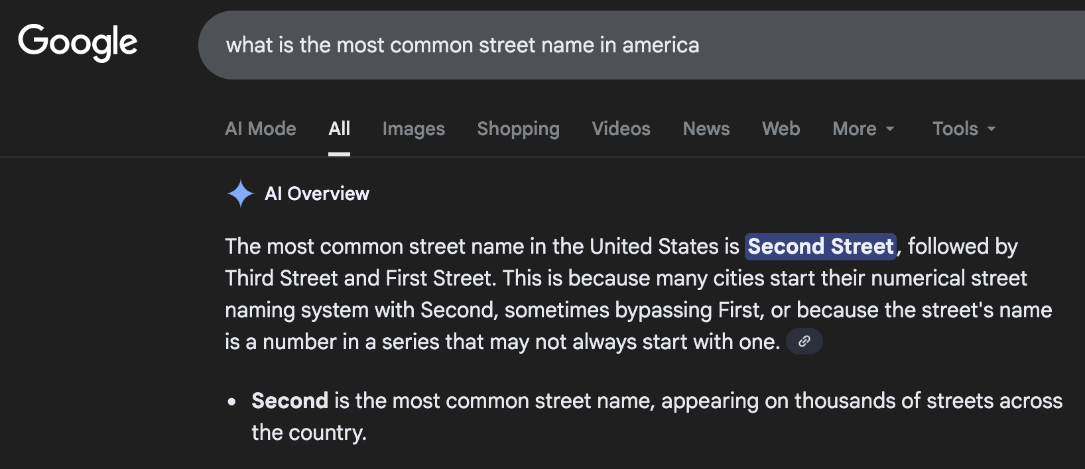The height and width of the screenshot is (469, 1085).
Task: Click the AI Overview heading
Action: pyautogui.click(x=317, y=193)
